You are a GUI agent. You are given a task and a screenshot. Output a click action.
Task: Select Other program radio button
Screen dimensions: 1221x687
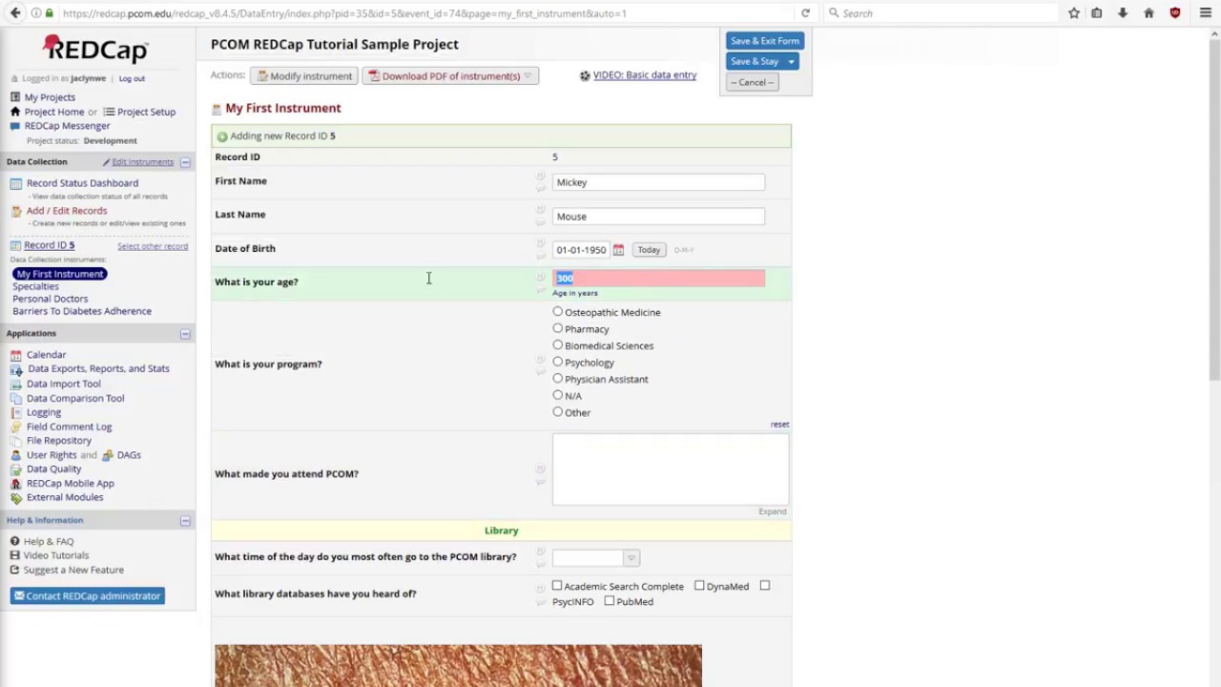558,411
